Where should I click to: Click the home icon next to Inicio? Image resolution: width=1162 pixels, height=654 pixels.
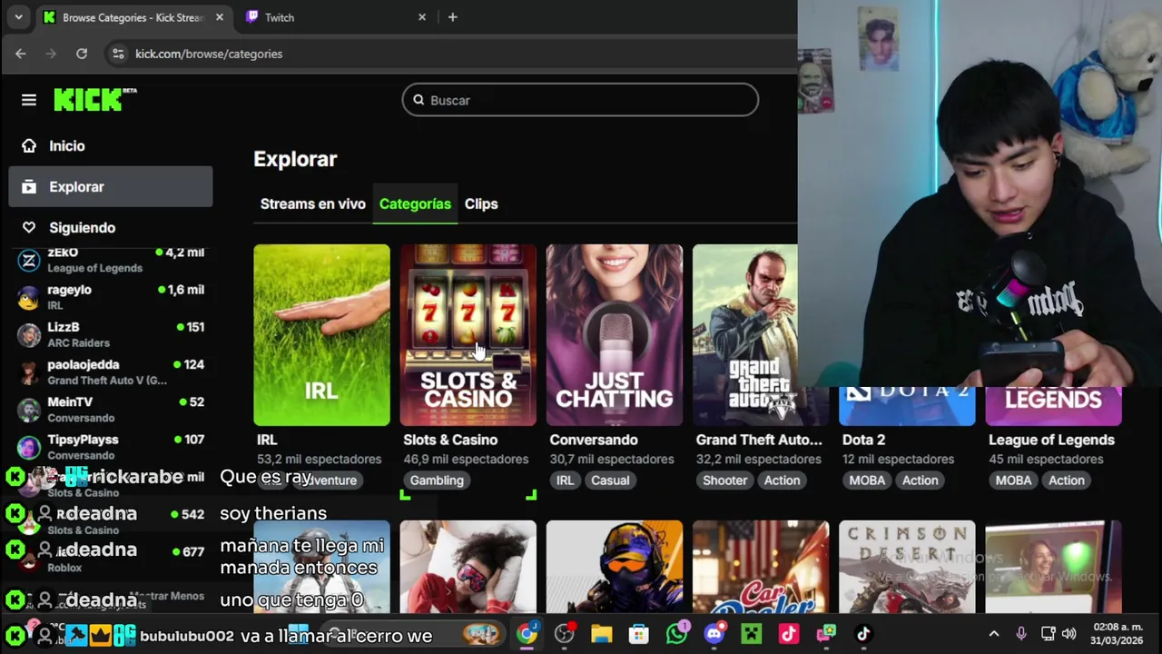point(29,145)
